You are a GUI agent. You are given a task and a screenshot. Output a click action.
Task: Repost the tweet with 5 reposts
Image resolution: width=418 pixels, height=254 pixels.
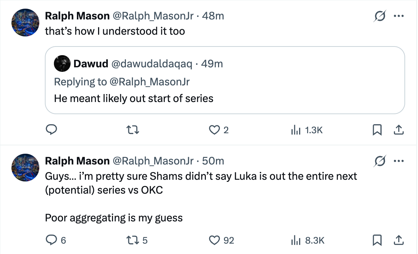click(x=132, y=240)
